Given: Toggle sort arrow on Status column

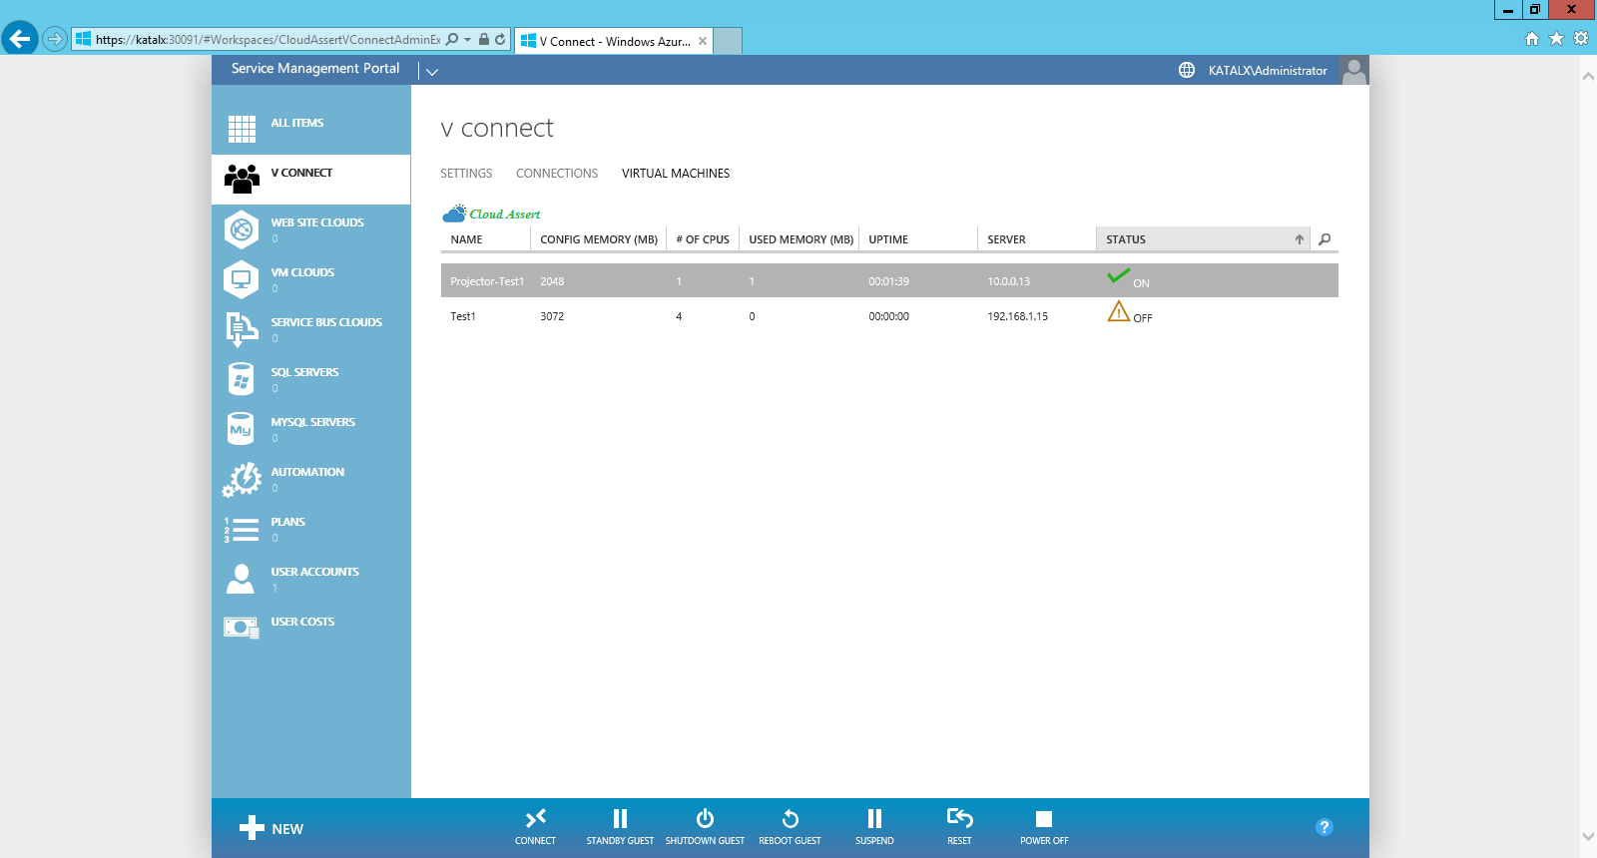Looking at the screenshot, I should click(x=1300, y=239).
